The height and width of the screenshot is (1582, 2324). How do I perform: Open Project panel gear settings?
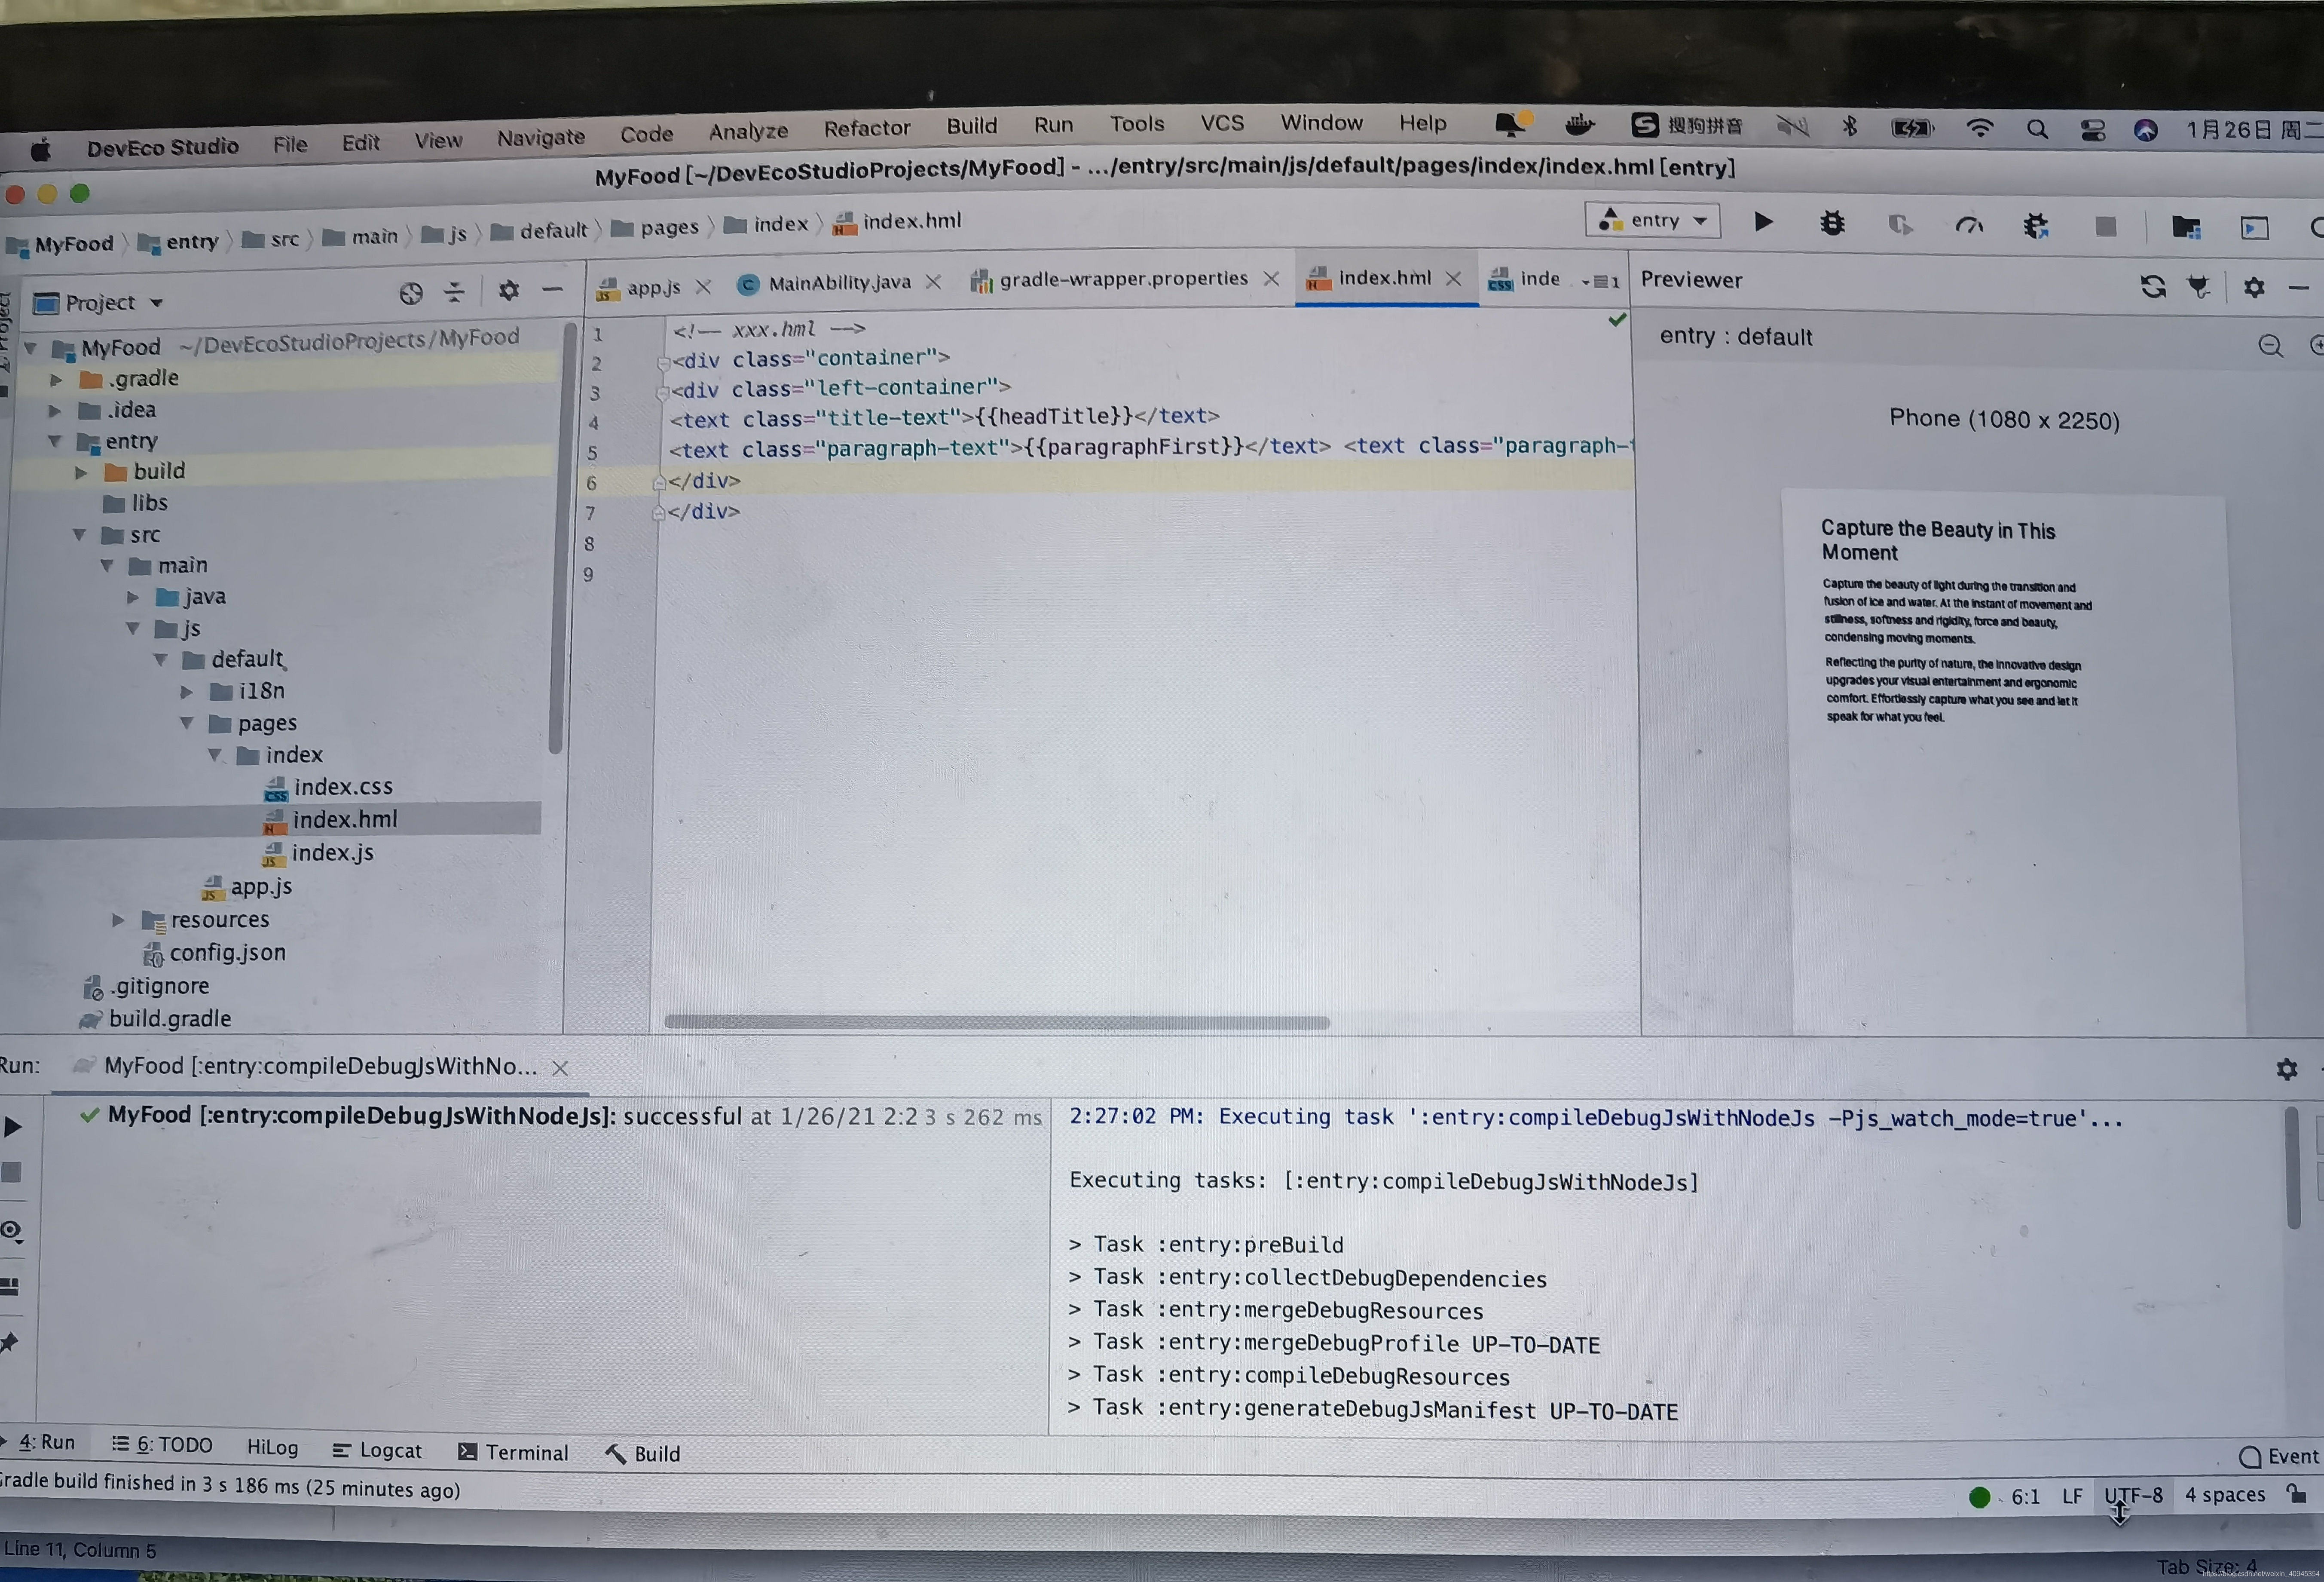[x=509, y=291]
